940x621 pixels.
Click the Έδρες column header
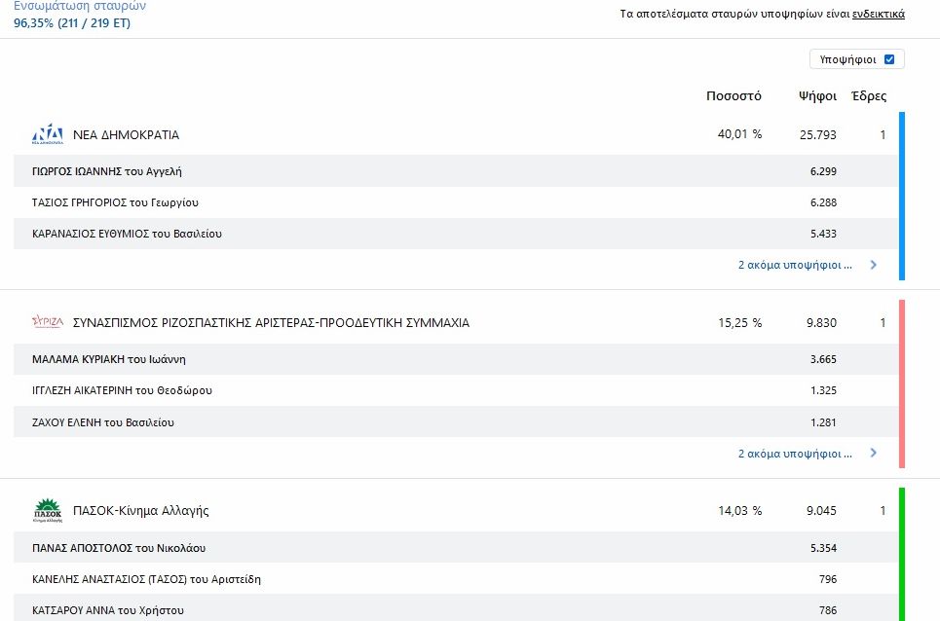click(869, 96)
